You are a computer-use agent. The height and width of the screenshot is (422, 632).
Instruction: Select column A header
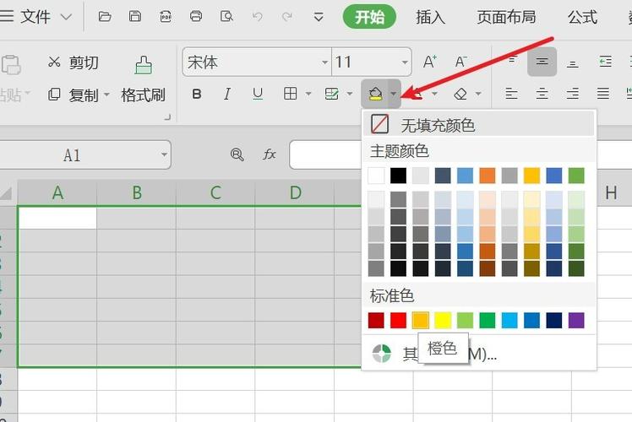pyautogui.click(x=57, y=192)
